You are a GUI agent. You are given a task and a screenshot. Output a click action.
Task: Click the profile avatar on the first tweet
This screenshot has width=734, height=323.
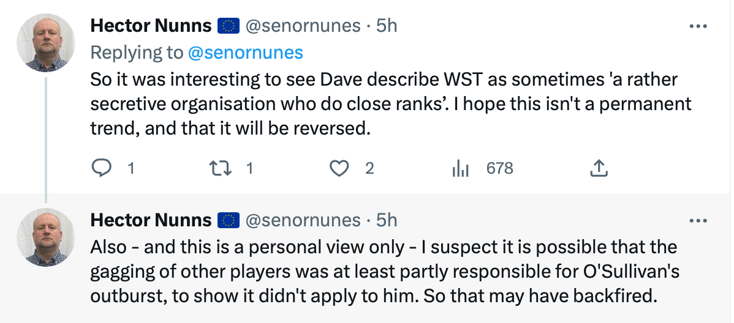45,42
